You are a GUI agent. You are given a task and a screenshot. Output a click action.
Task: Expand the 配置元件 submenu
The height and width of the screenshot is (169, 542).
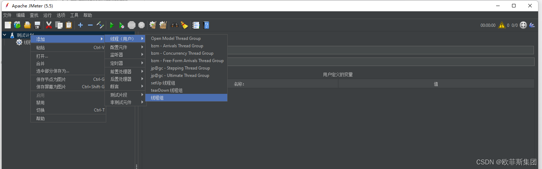125,47
